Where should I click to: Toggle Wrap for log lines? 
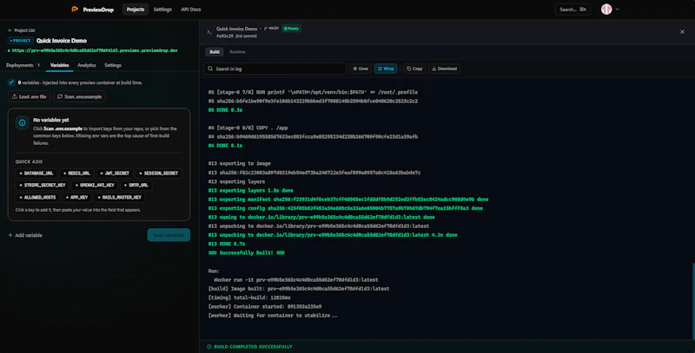coord(386,69)
